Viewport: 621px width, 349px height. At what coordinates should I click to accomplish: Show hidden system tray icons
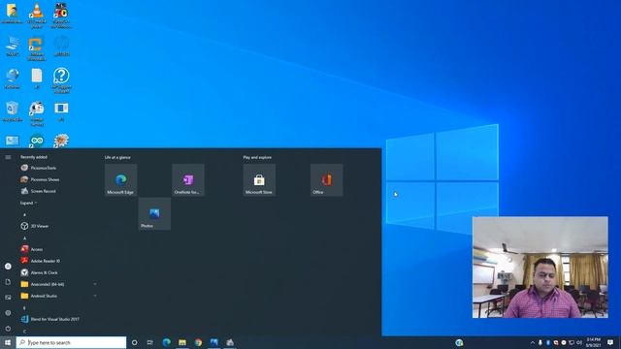click(533, 342)
